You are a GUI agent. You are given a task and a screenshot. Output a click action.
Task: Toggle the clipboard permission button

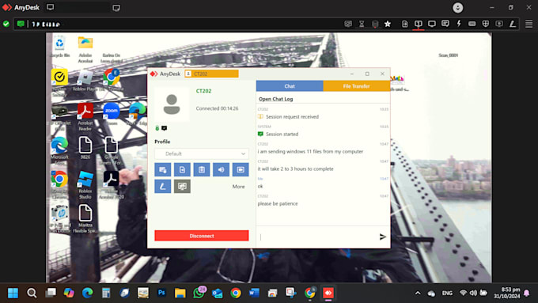pos(202,169)
